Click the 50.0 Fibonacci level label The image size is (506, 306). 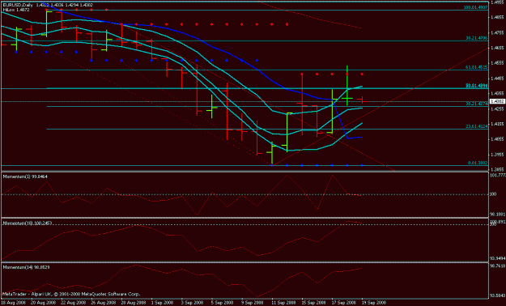(x=476, y=86)
